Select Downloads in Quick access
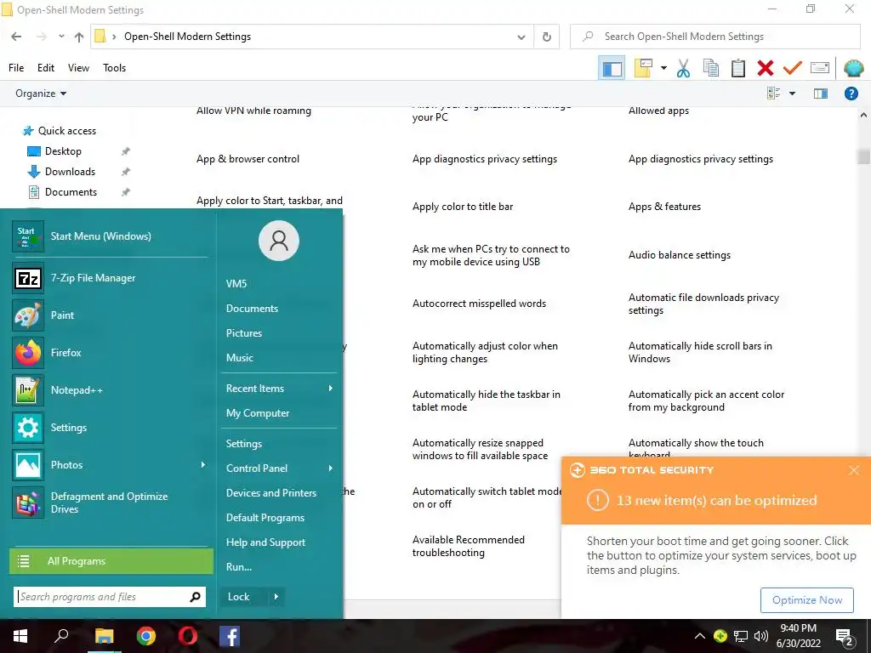This screenshot has height=653, width=871. (x=70, y=172)
